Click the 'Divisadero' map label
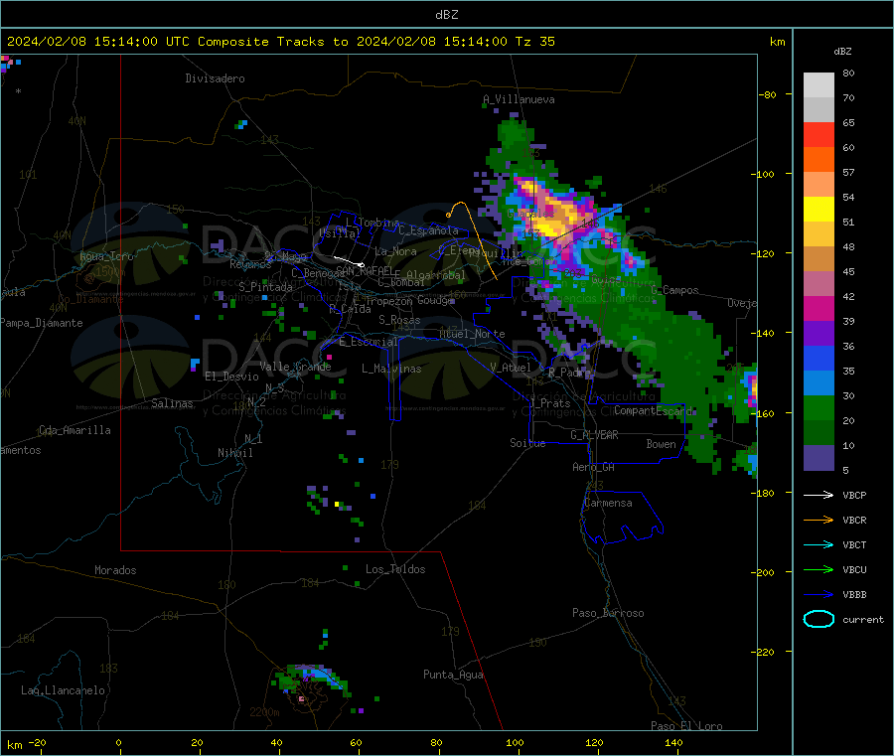Screen dimensions: 894x756 click(x=215, y=78)
